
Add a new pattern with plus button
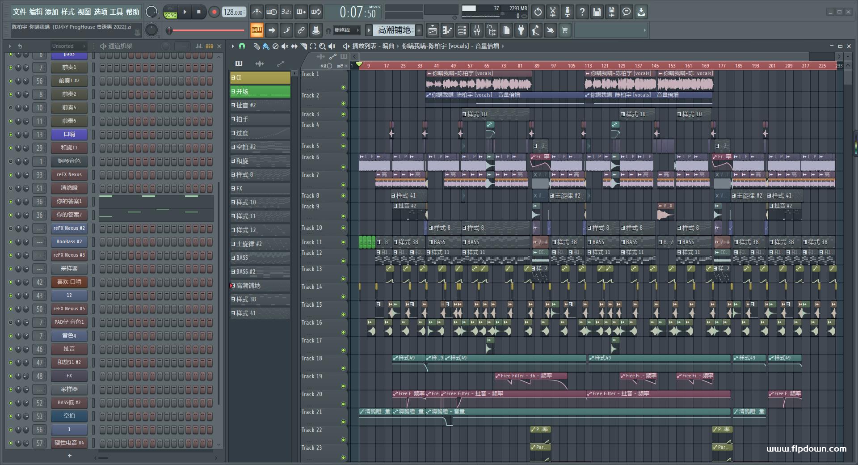pos(419,30)
